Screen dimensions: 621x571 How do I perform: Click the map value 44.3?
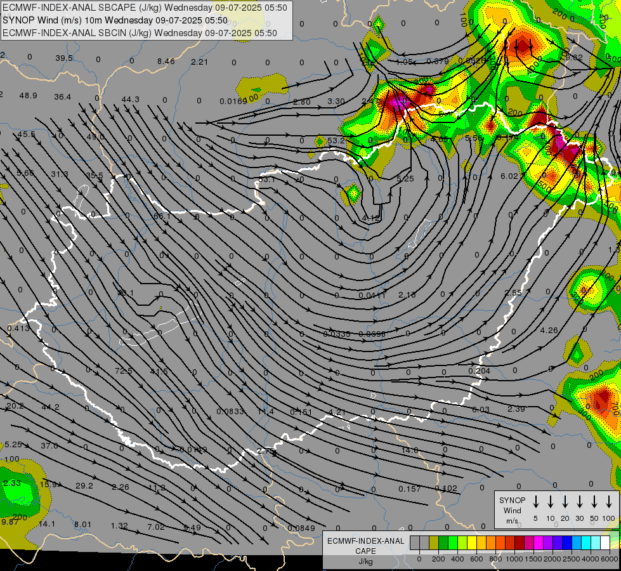point(130,99)
